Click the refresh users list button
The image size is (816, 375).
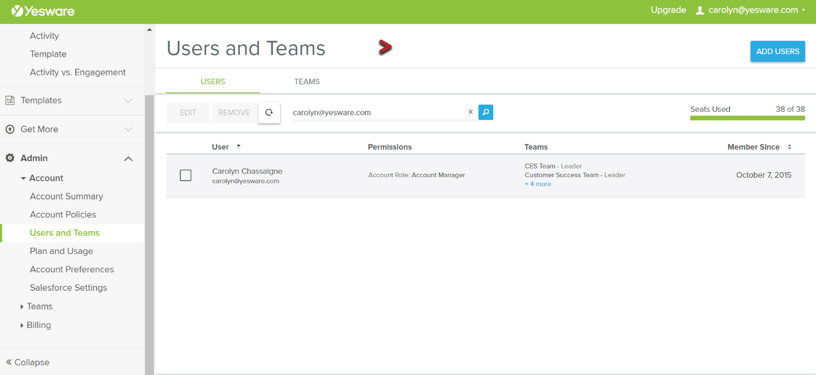pyautogui.click(x=269, y=112)
